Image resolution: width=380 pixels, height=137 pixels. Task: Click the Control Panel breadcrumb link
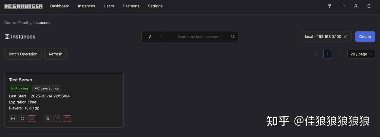[x=16, y=23]
